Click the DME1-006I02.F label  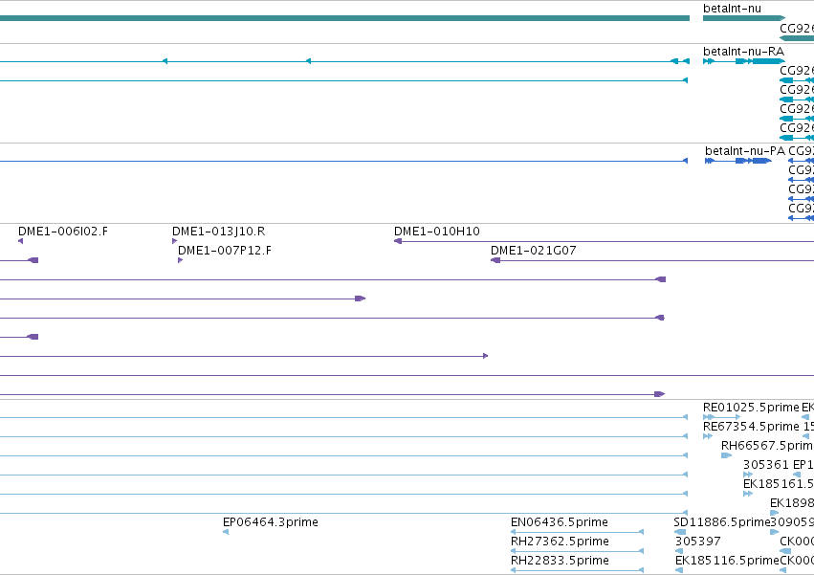click(x=63, y=232)
